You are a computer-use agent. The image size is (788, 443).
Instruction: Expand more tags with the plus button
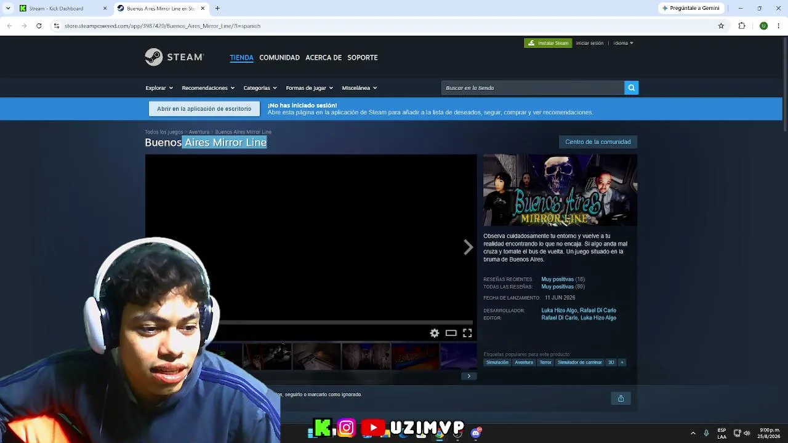pos(622,362)
